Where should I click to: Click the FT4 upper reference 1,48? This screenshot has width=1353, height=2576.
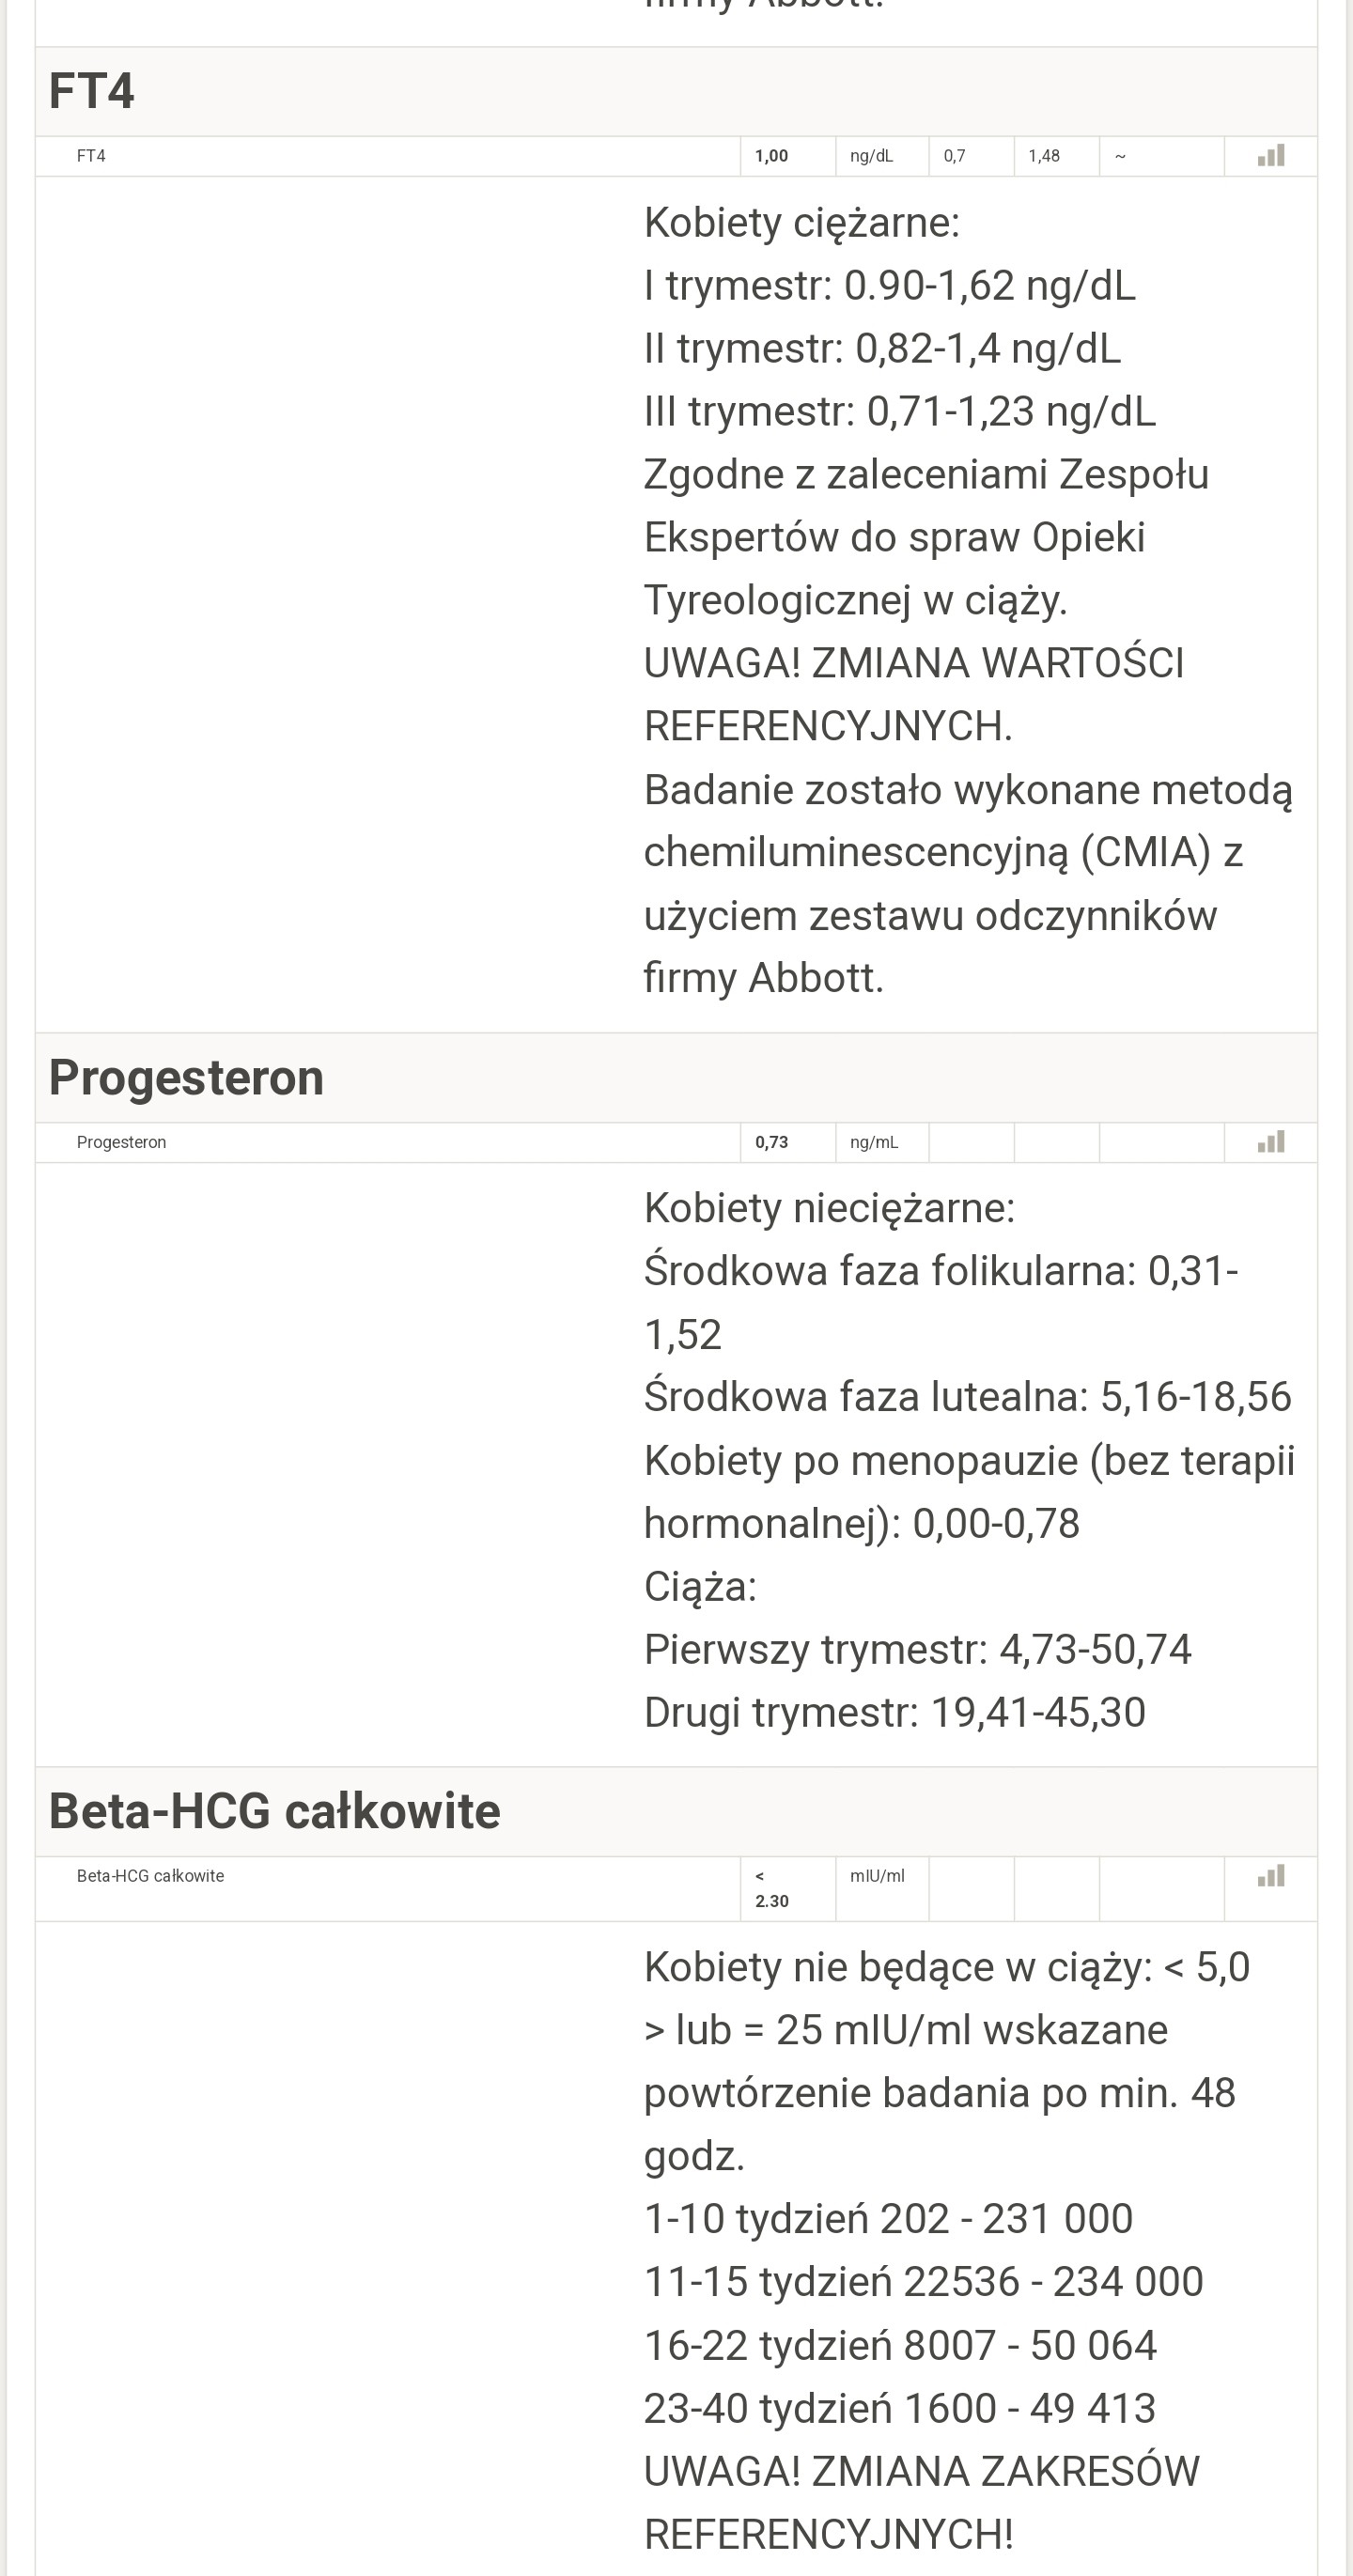pyautogui.click(x=1044, y=156)
